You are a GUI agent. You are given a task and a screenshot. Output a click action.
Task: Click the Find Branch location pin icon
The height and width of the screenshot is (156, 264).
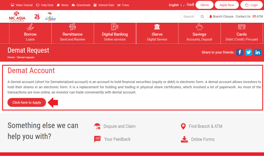click(183, 126)
